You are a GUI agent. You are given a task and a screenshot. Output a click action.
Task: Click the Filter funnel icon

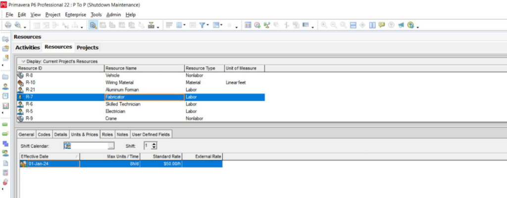(202, 25)
